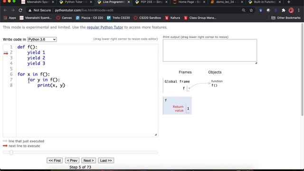Reload the page with the refresh icon

coord(20,10)
